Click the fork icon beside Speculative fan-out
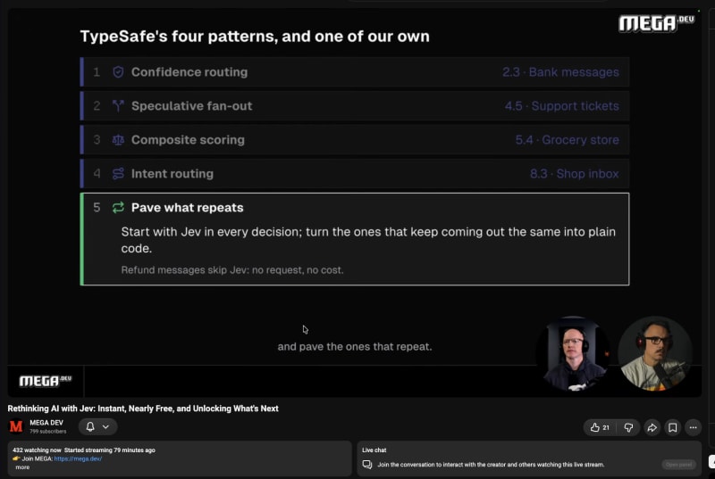 coord(118,106)
